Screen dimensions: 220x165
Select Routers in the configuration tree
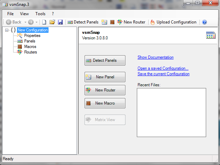tap(30, 52)
